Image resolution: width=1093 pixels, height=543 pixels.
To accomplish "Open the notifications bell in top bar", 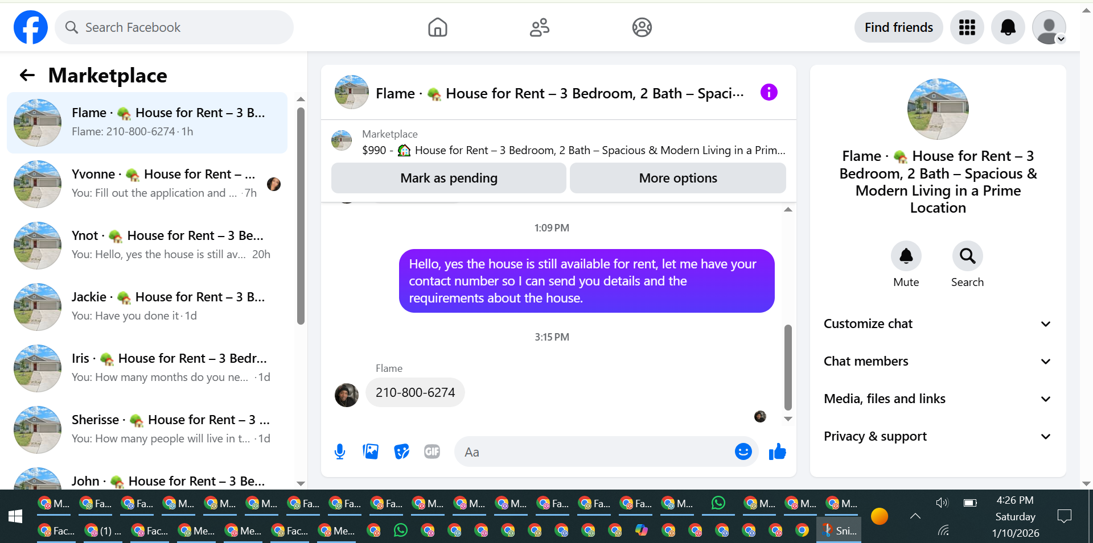I will point(1008,27).
